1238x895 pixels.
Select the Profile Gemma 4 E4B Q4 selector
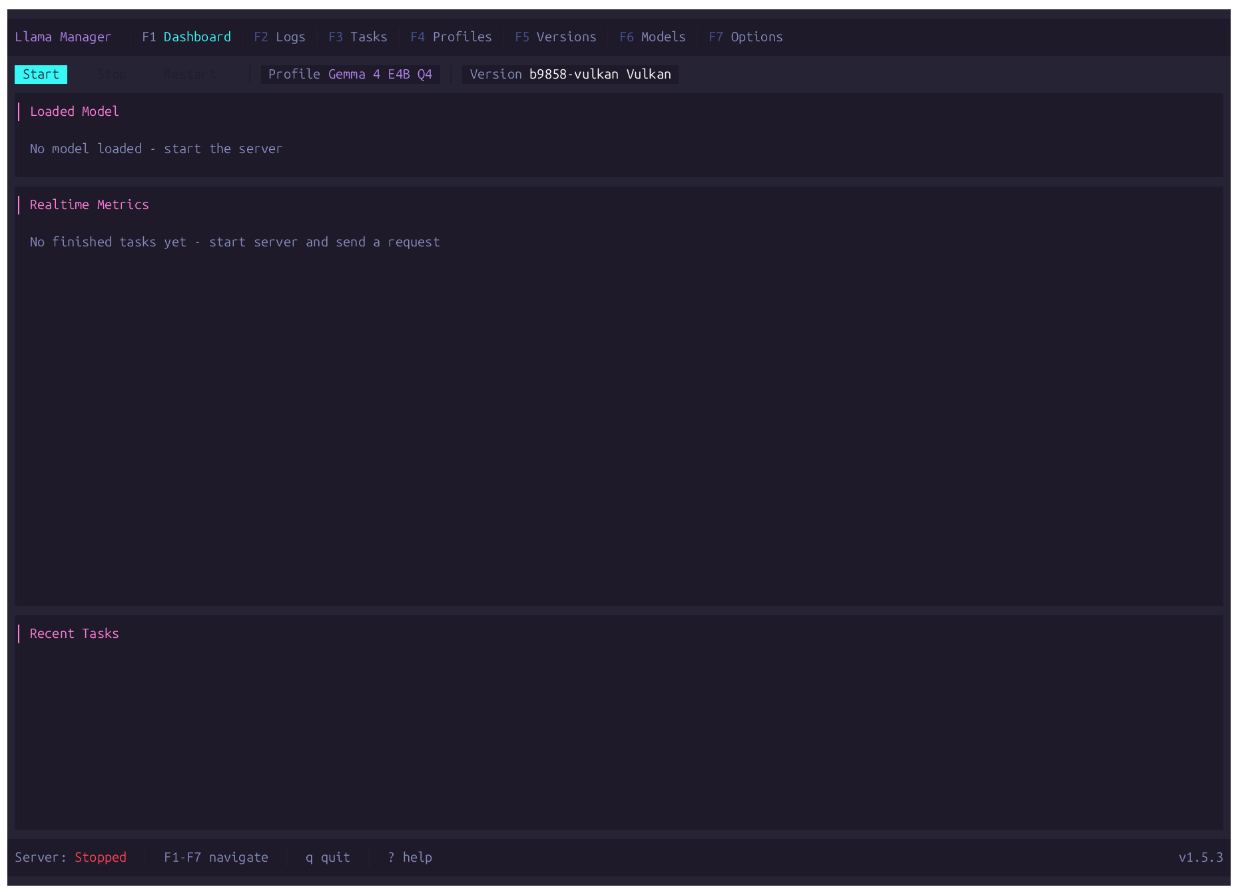350,75
